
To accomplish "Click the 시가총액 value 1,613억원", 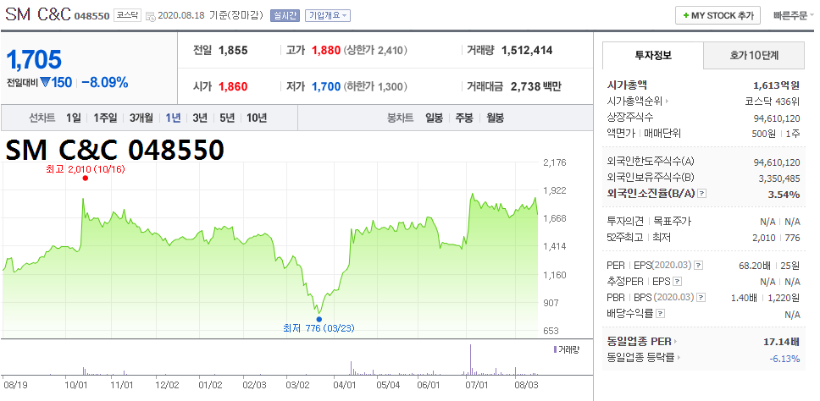I will (x=777, y=85).
